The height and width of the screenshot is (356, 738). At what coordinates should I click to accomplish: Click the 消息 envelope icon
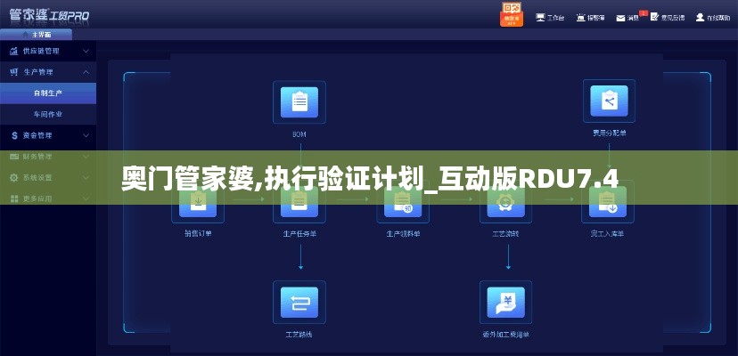[621, 18]
